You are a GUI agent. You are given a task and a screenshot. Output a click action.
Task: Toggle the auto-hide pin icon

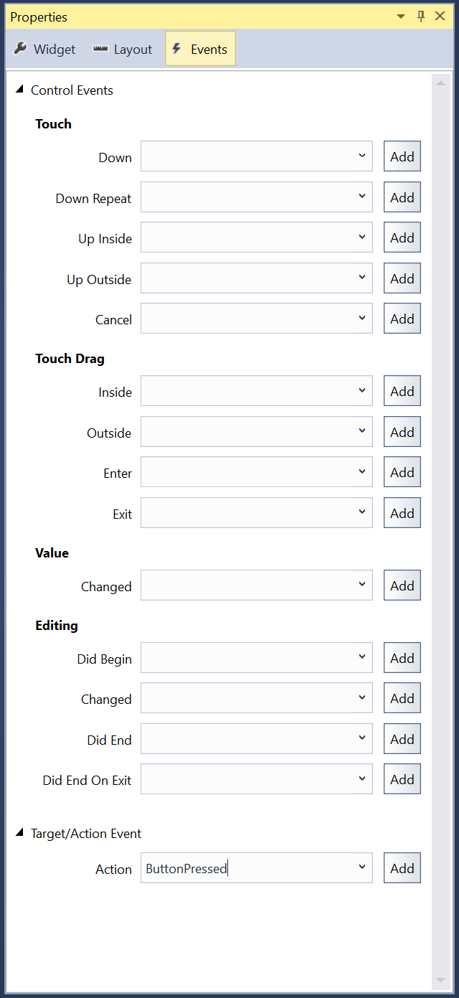(x=421, y=16)
